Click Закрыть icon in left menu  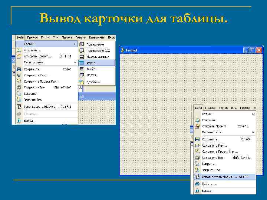[19, 94]
